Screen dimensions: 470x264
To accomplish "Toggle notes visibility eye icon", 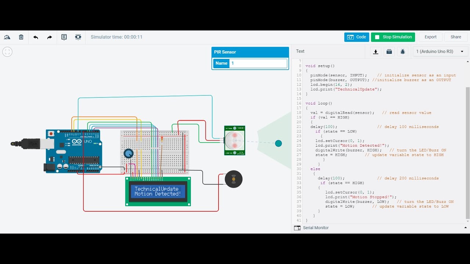I will click(78, 37).
